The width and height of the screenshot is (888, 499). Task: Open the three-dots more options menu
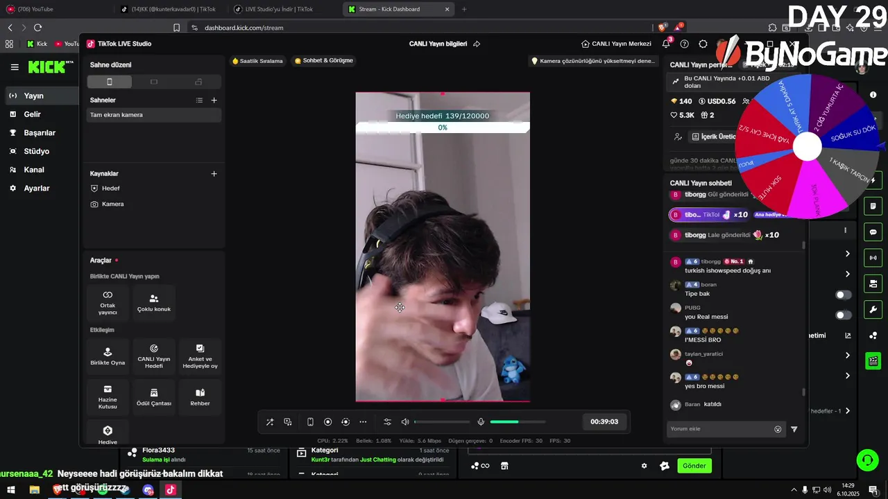[363, 422]
